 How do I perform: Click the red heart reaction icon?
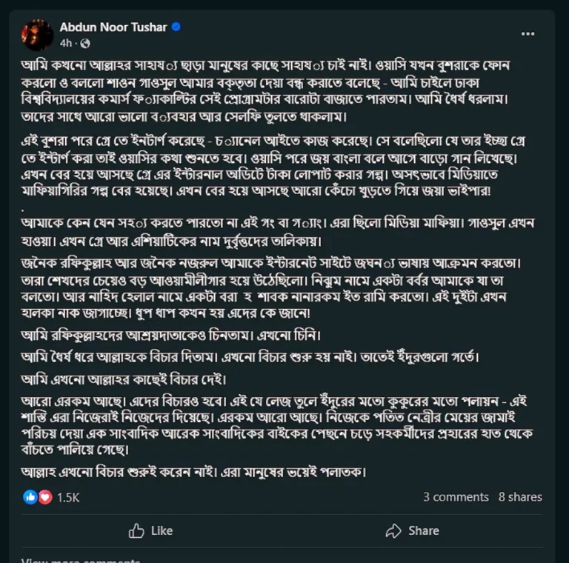(x=45, y=497)
